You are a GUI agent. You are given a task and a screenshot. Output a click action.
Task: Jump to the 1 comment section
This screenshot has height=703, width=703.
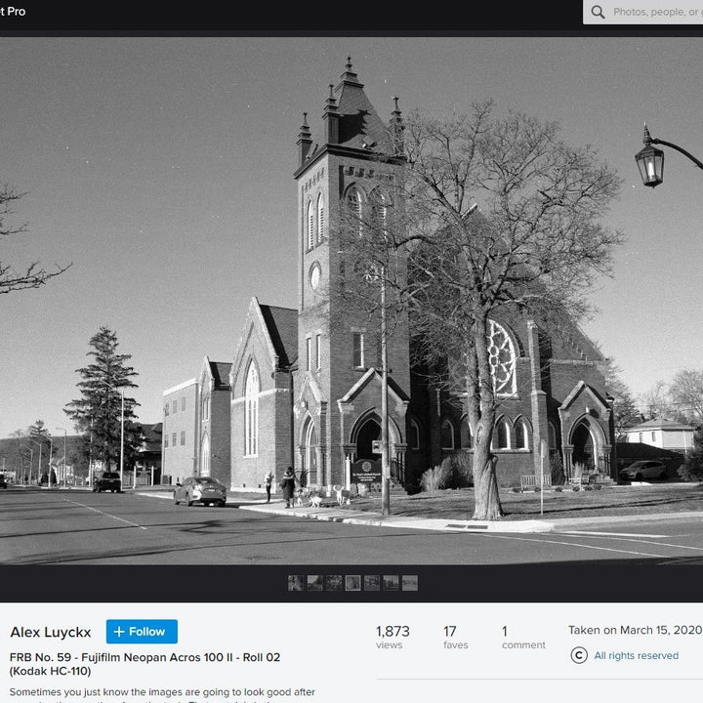(x=522, y=638)
